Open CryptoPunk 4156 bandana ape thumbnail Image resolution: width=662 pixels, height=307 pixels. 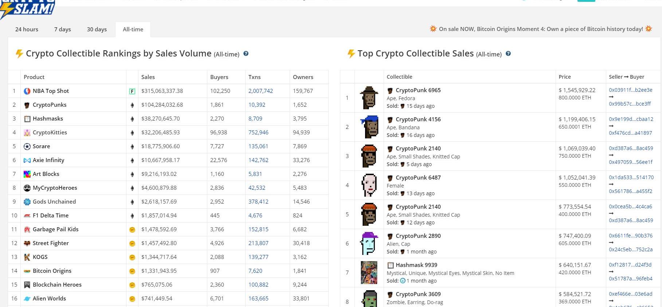(369, 127)
